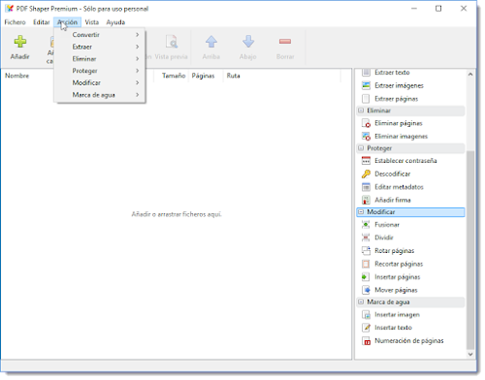Screen dimensions: 485x380
Task: Click sidebar scrollbar down arrow
Action: click(x=470, y=354)
